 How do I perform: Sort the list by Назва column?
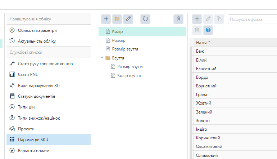203,42
